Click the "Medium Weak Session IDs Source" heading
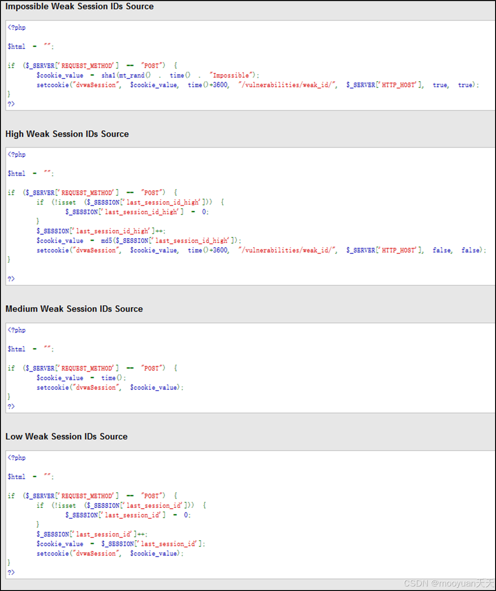The image size is (496, 591). click(x=74, y=309)
